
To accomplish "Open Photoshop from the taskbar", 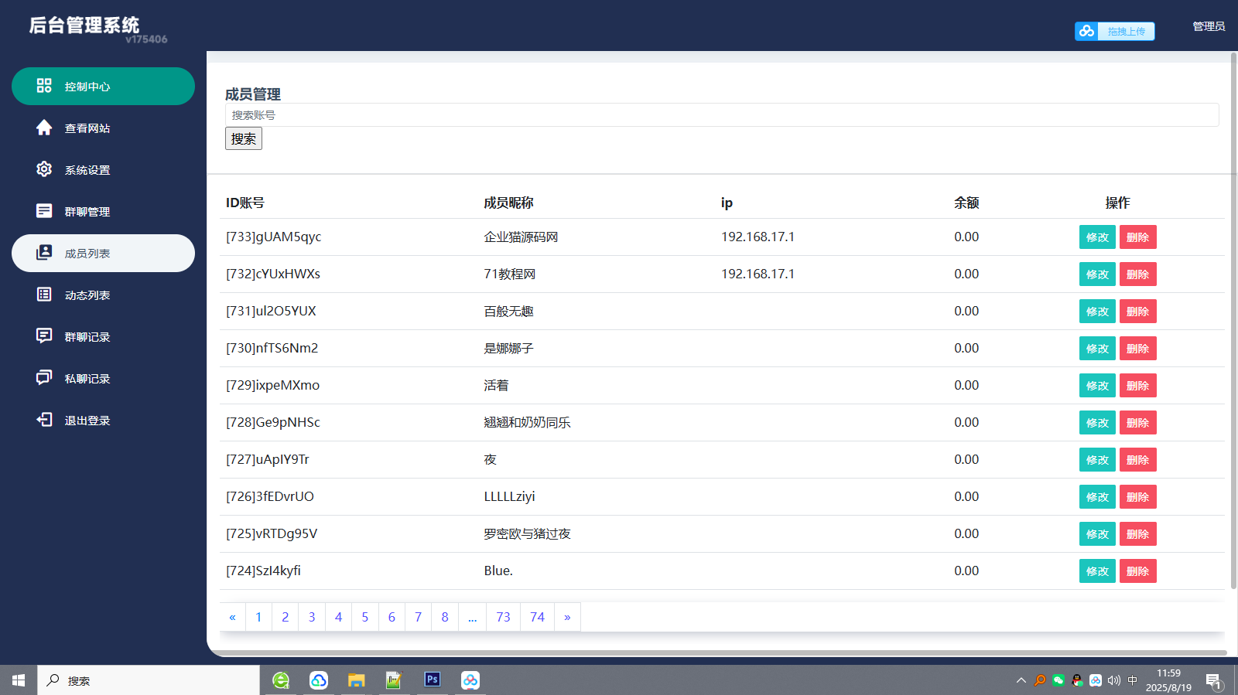I will point(433,680).
